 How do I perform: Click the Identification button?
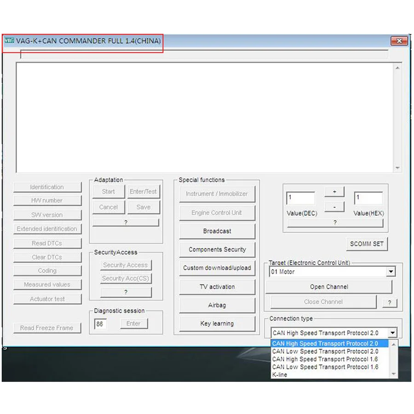pos(47,187)
